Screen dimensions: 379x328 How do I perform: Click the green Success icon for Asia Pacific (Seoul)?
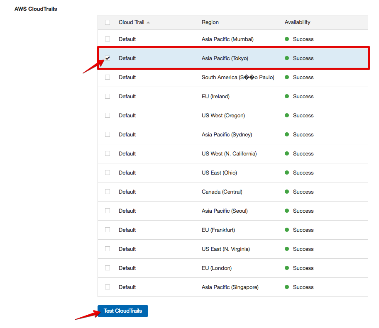[287, 211]
